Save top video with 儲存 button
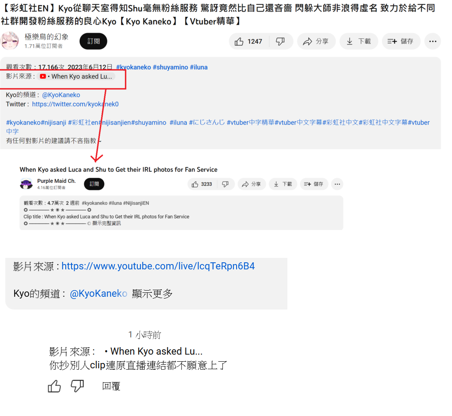452x416 pixels. point(401,42)
